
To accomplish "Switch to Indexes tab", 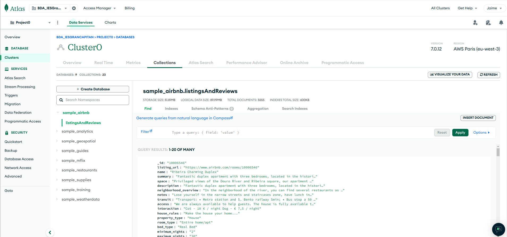I will [x=171, y=109].
